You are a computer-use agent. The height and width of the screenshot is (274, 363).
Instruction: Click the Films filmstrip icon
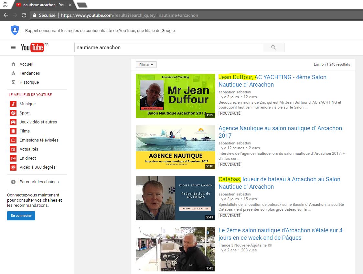click(13, 131)
